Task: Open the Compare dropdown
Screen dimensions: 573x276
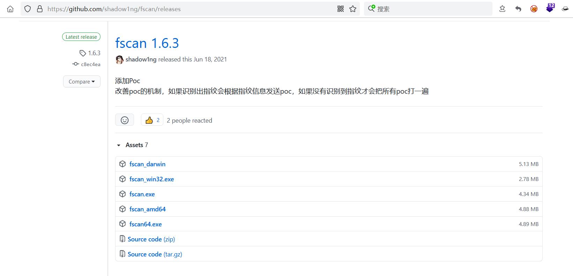Action: 82,81
